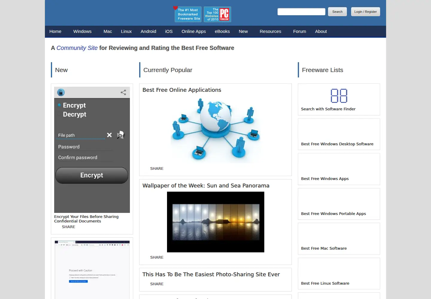Click SHARE under Best Free Online Applications

point(157,169)
